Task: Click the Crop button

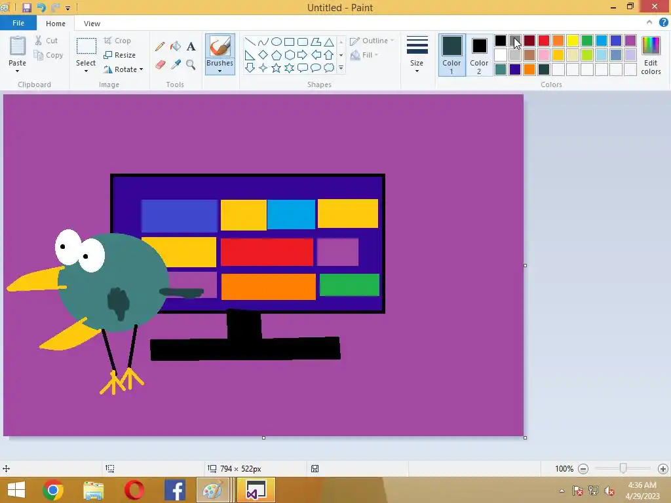Action: pos(117,41)
